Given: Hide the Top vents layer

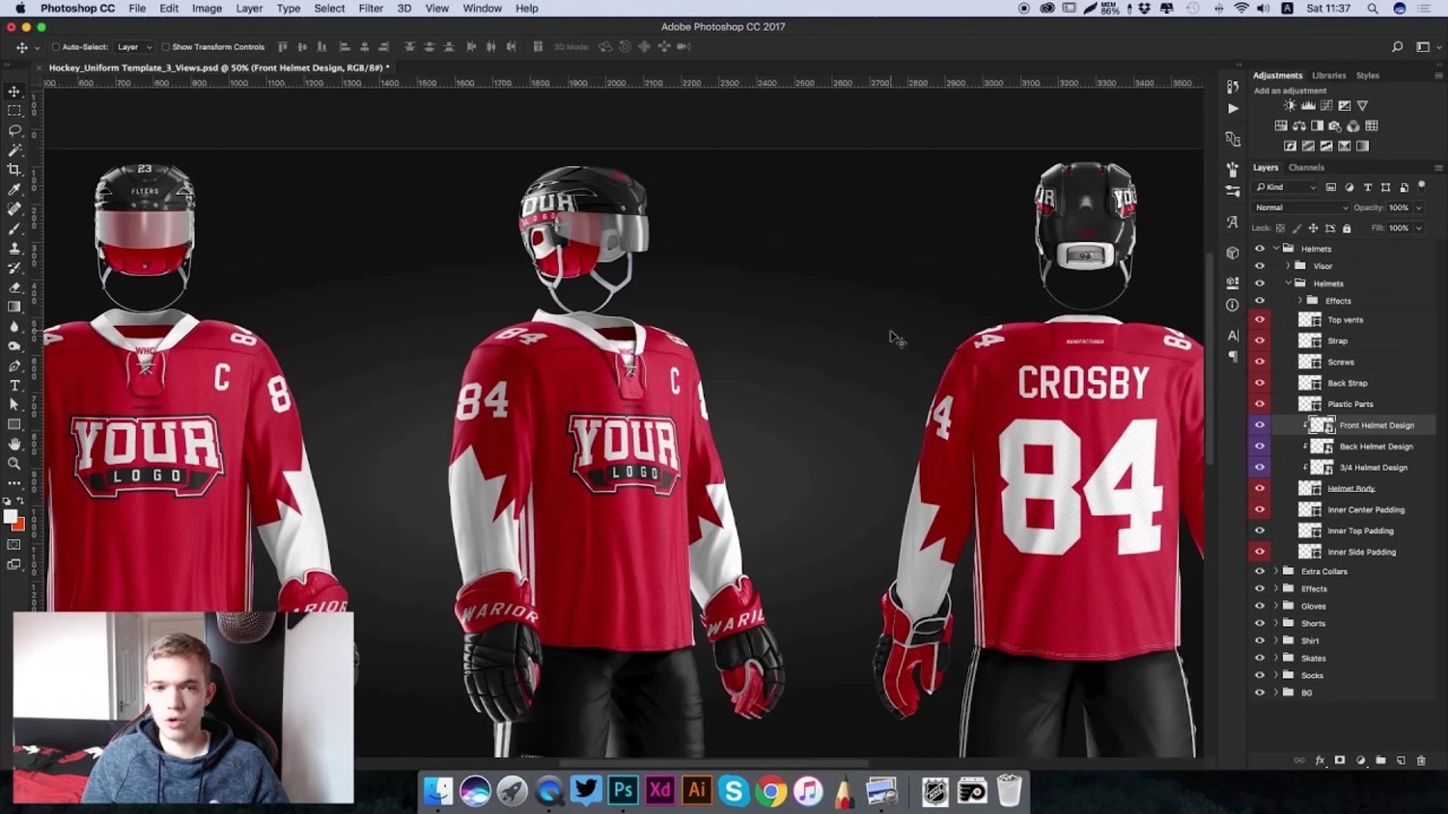Looking at the screenshot, I should point(1259,319).
